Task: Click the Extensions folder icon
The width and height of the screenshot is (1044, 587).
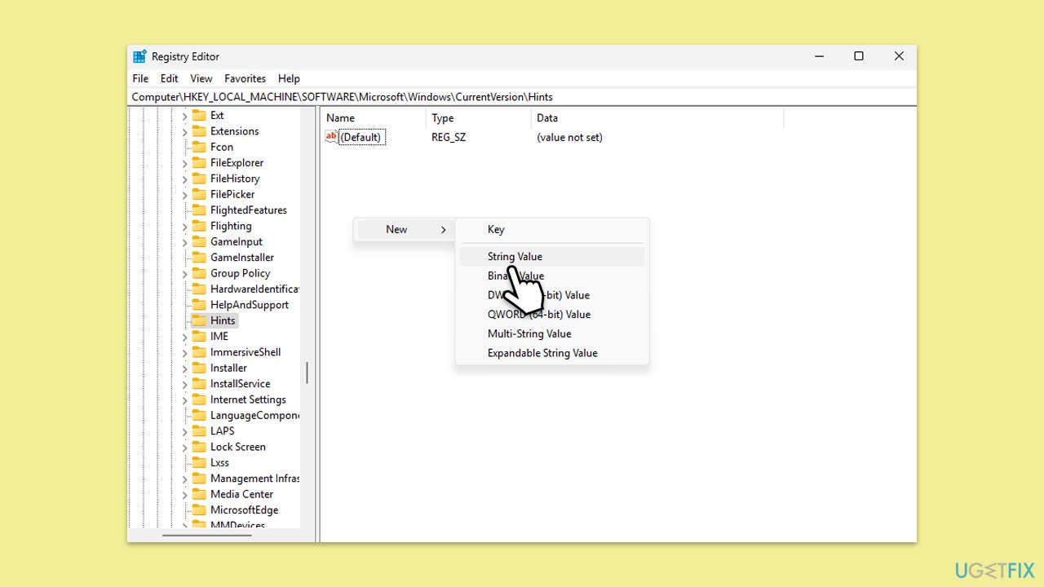Action: 199,131
